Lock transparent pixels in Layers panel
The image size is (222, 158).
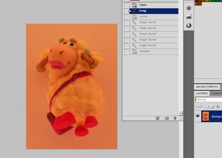click(207, 107)
